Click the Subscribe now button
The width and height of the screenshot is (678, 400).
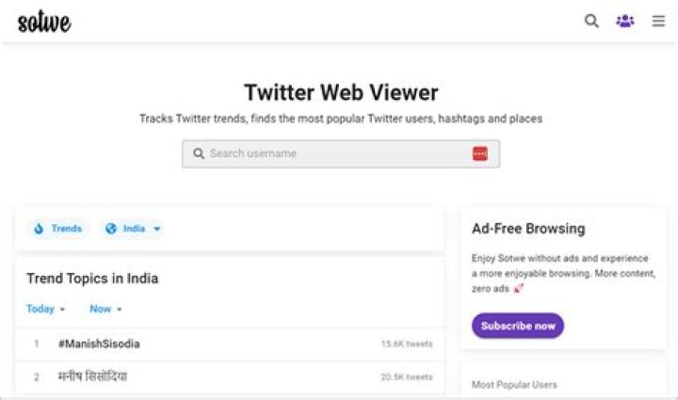pyautogui.click(x=518, y=326)
